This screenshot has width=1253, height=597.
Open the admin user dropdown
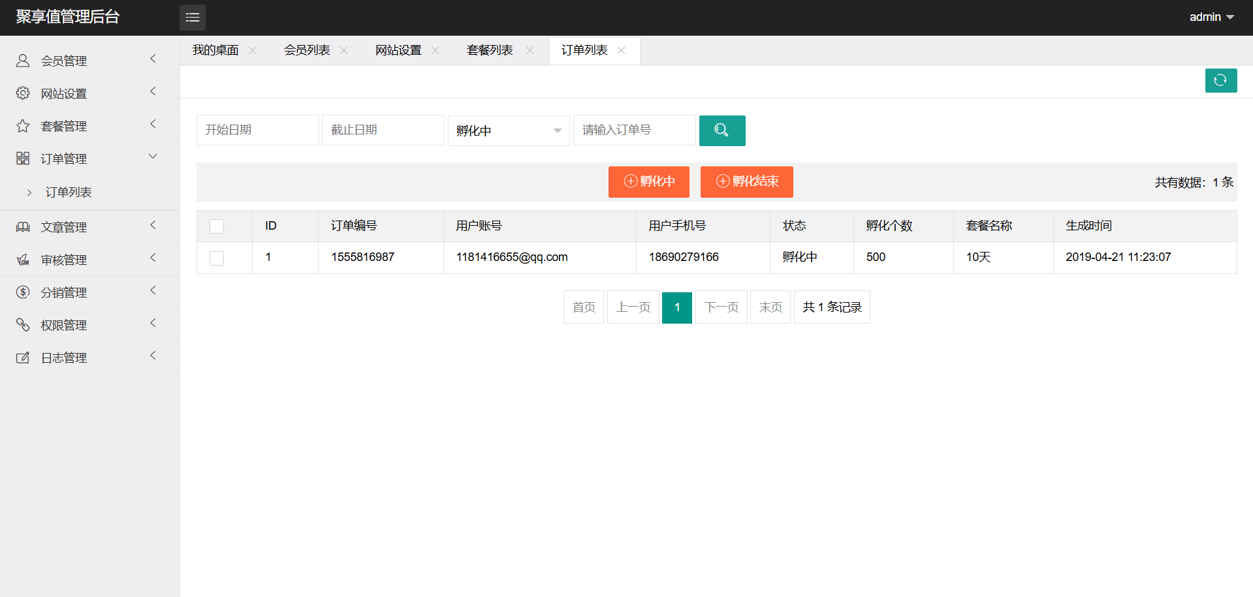tap(1211, 17)
